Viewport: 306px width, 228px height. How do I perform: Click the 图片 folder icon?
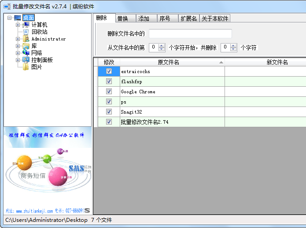coord(26,67)
